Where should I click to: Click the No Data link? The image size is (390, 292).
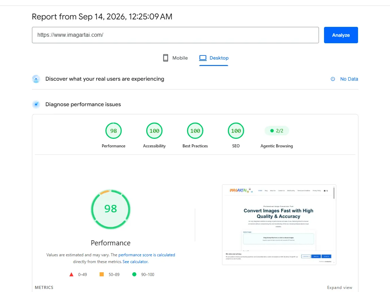tap(349, 79)
